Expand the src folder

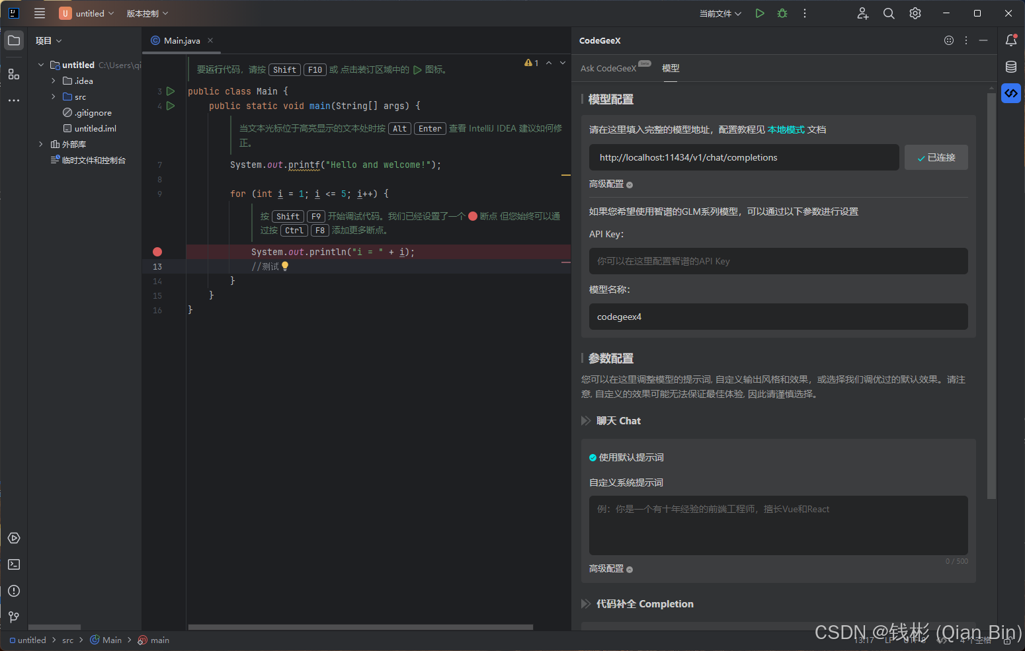coord(54,96)
